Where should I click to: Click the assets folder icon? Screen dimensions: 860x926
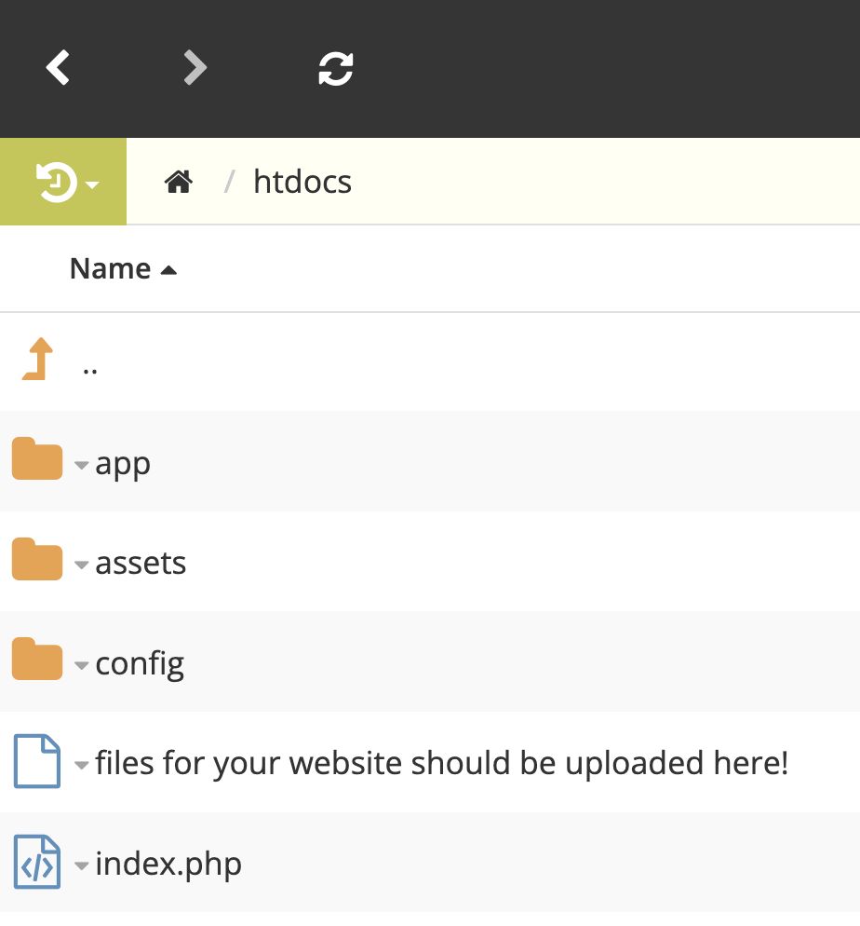36,561
